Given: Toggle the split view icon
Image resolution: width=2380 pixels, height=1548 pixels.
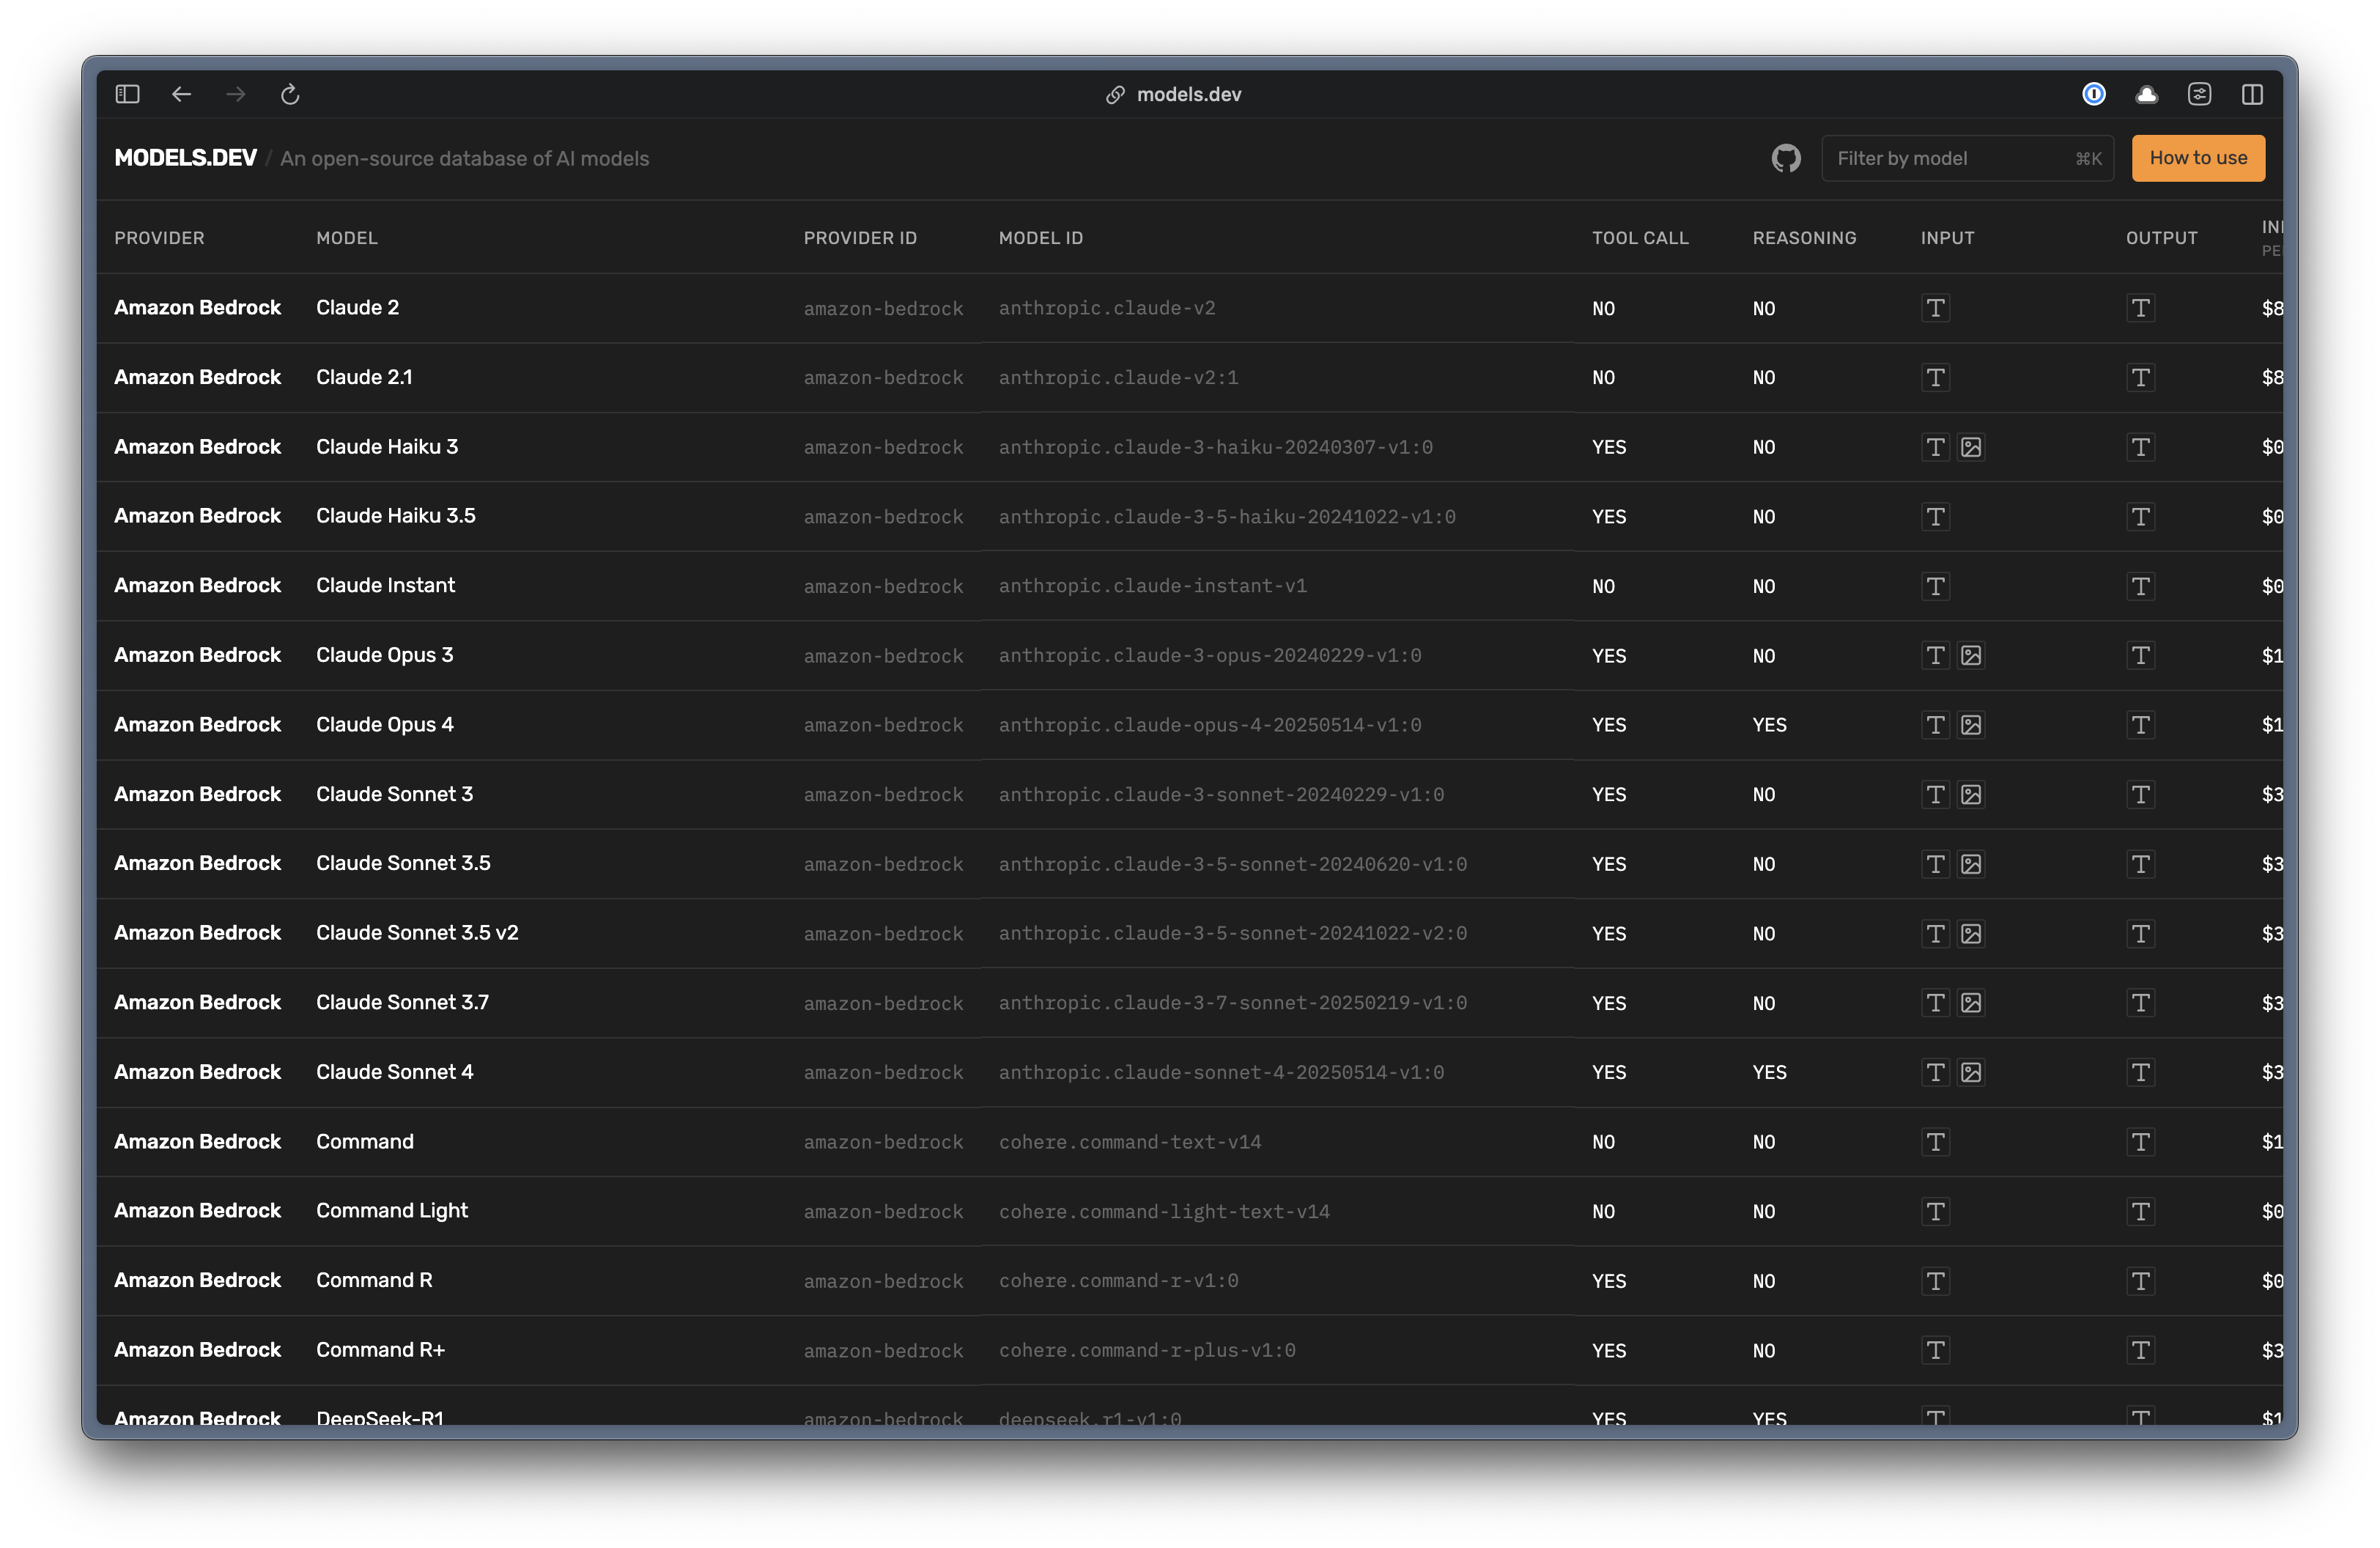Looking at the screenshot, I should 2252,94.
